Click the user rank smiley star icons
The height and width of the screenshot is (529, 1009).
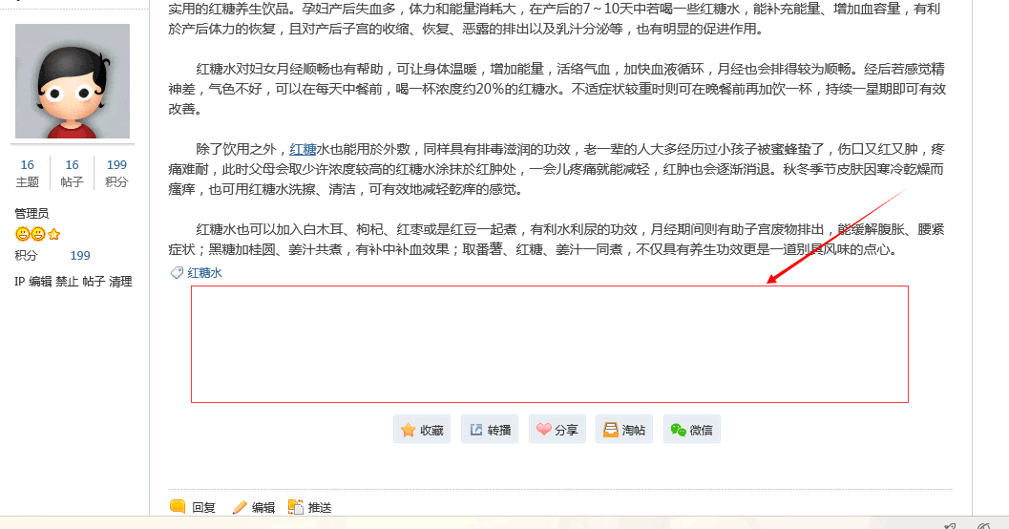[37, 234]
